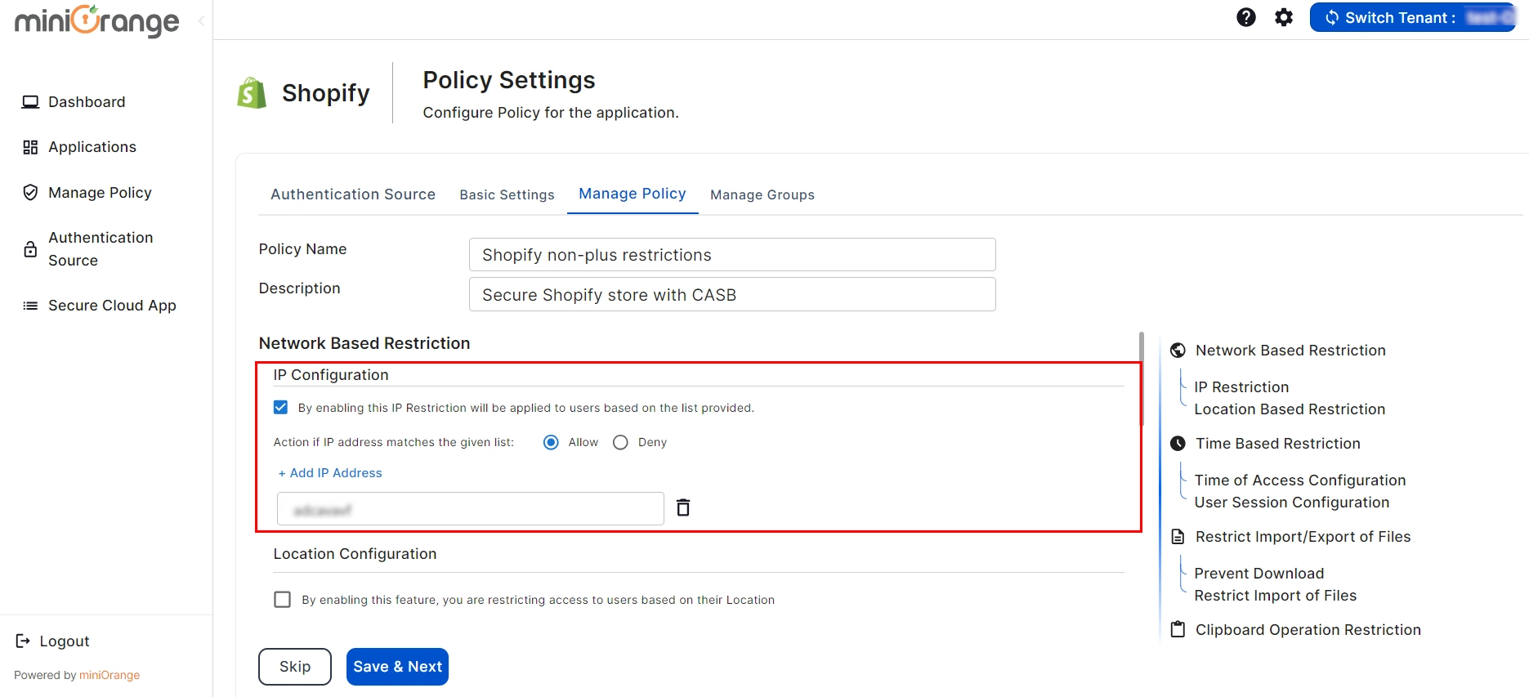Jump to Clipboard Operation Restriction in outline
The width and height of the screenshot is (1529, 697).
tap(1308, 630)
